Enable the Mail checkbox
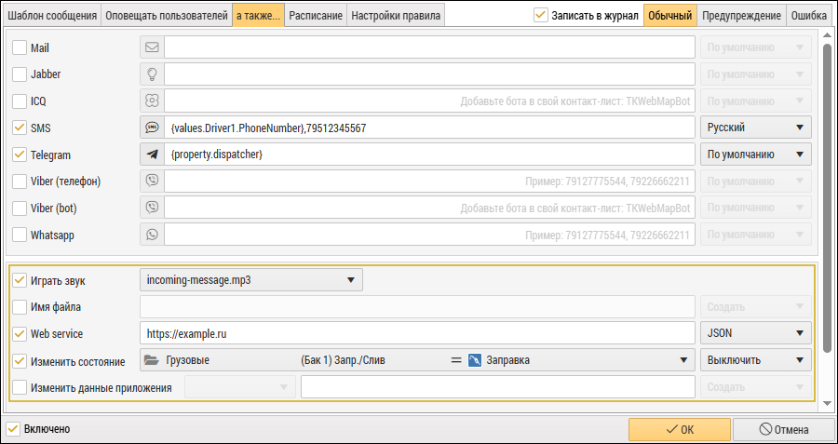 tap(20, 47)
